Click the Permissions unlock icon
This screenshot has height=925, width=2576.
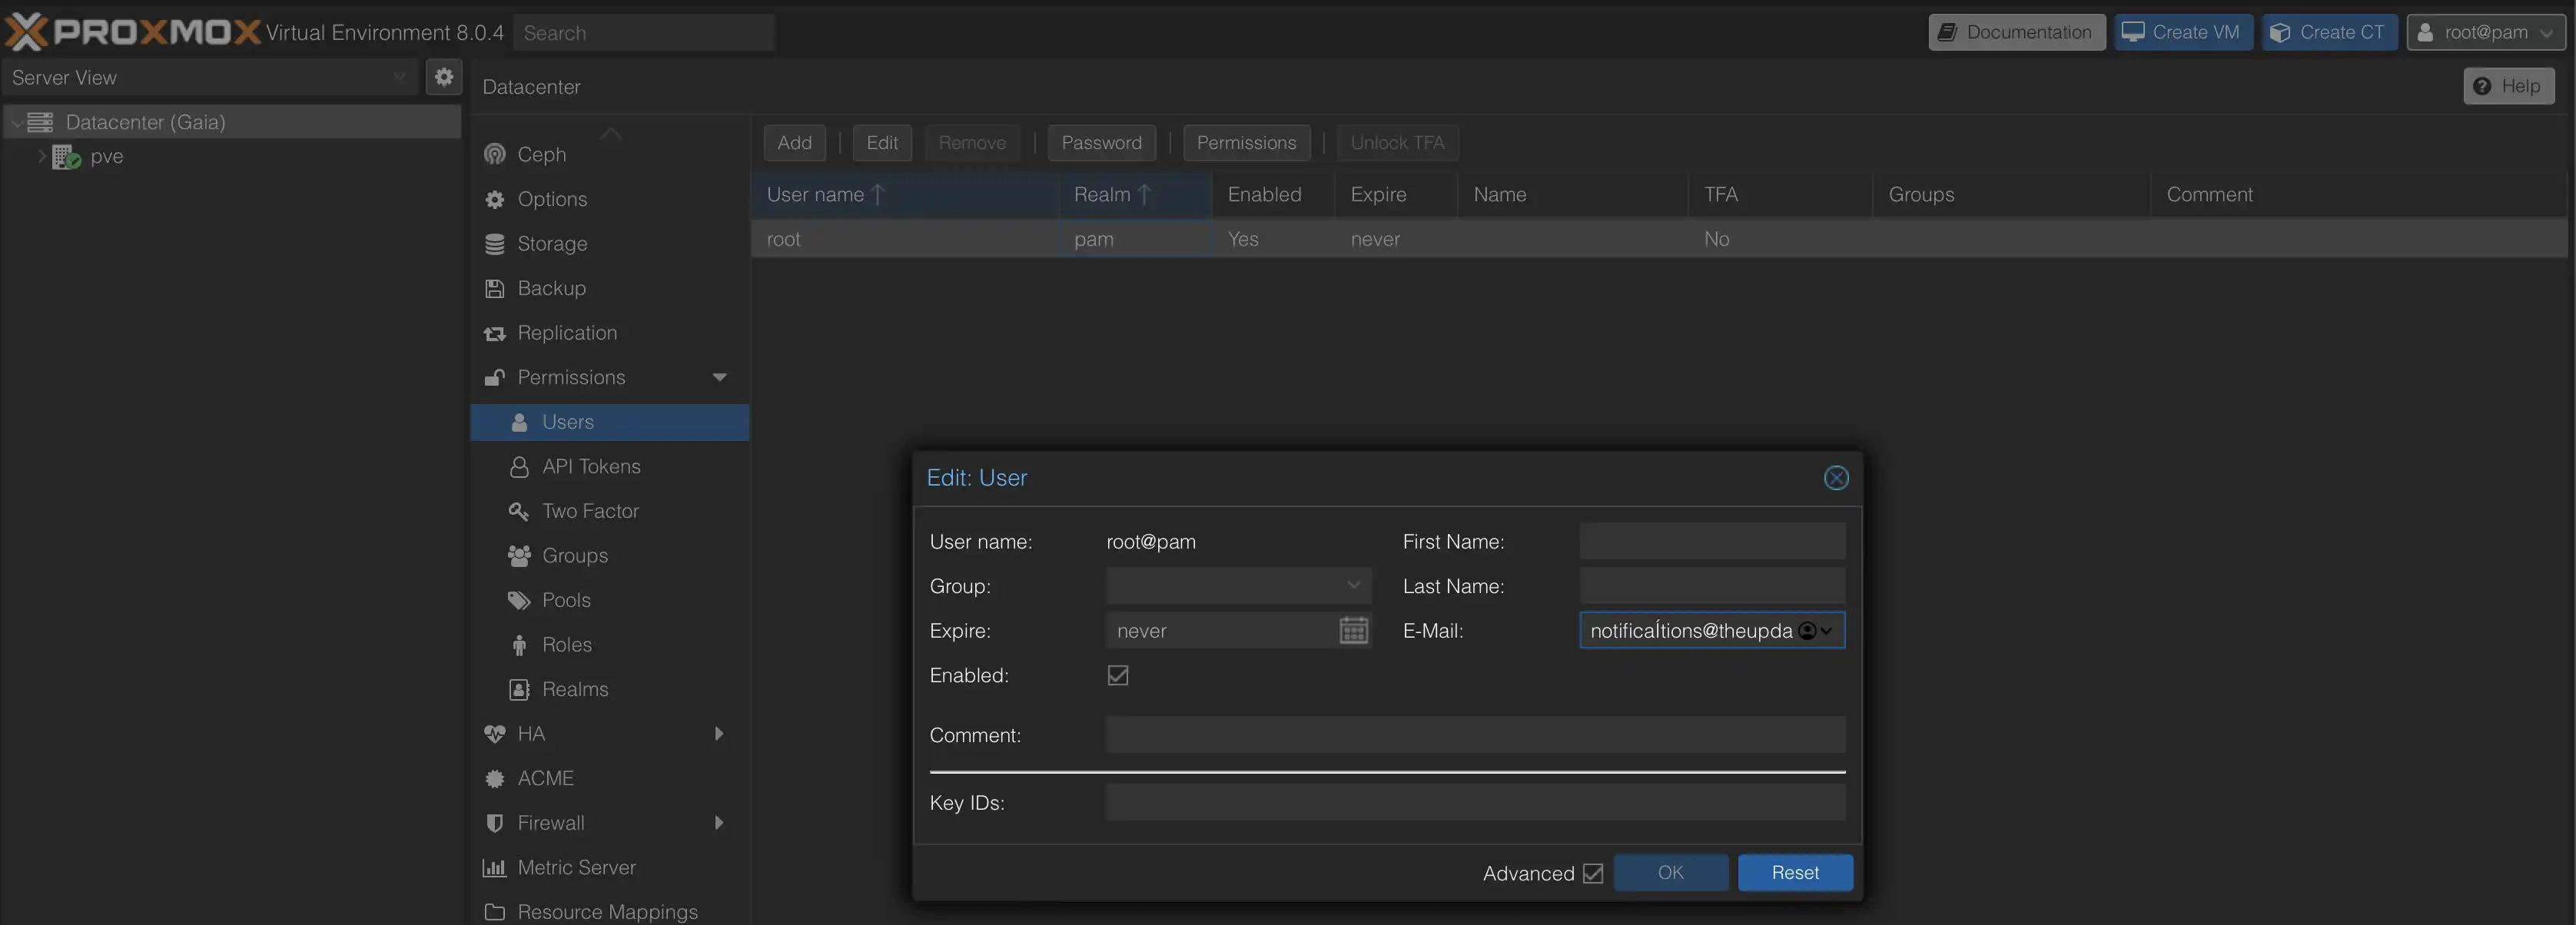495,377
